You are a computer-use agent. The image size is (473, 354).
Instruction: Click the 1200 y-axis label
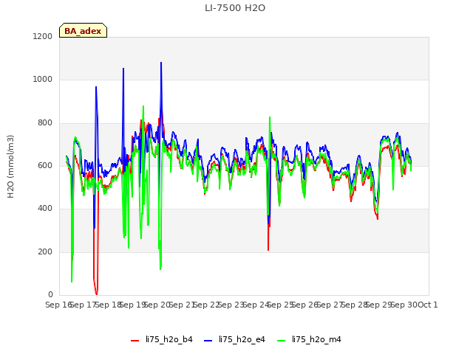click(x=43, y=36)
